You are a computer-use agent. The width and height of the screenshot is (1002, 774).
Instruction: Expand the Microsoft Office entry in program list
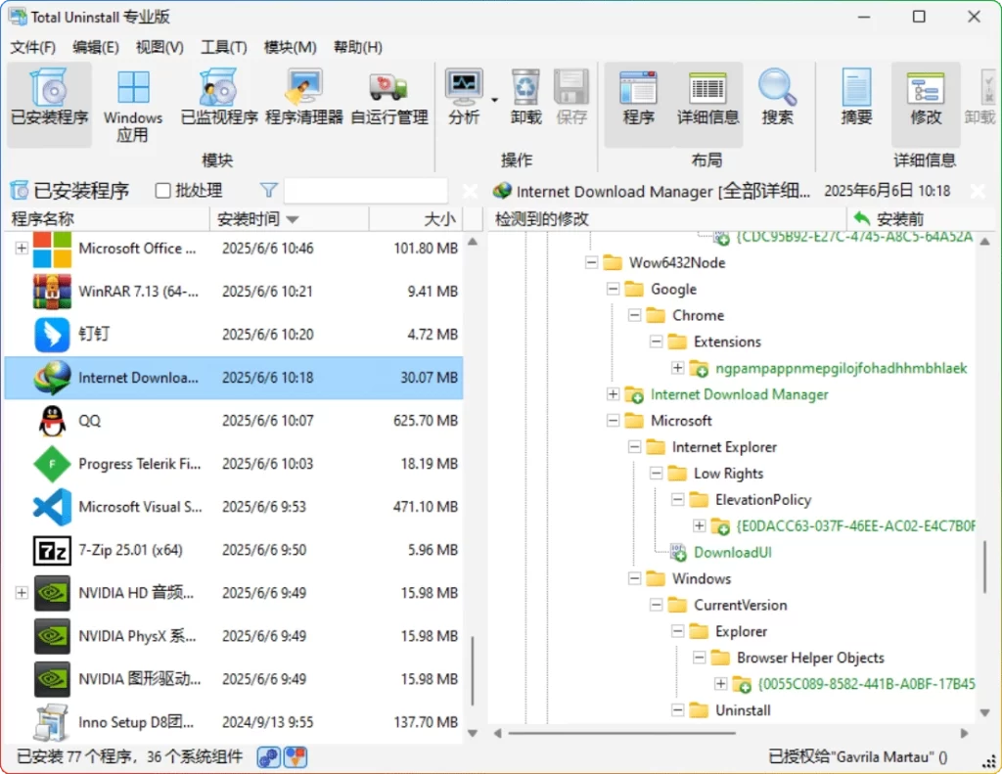coord(20,250)
